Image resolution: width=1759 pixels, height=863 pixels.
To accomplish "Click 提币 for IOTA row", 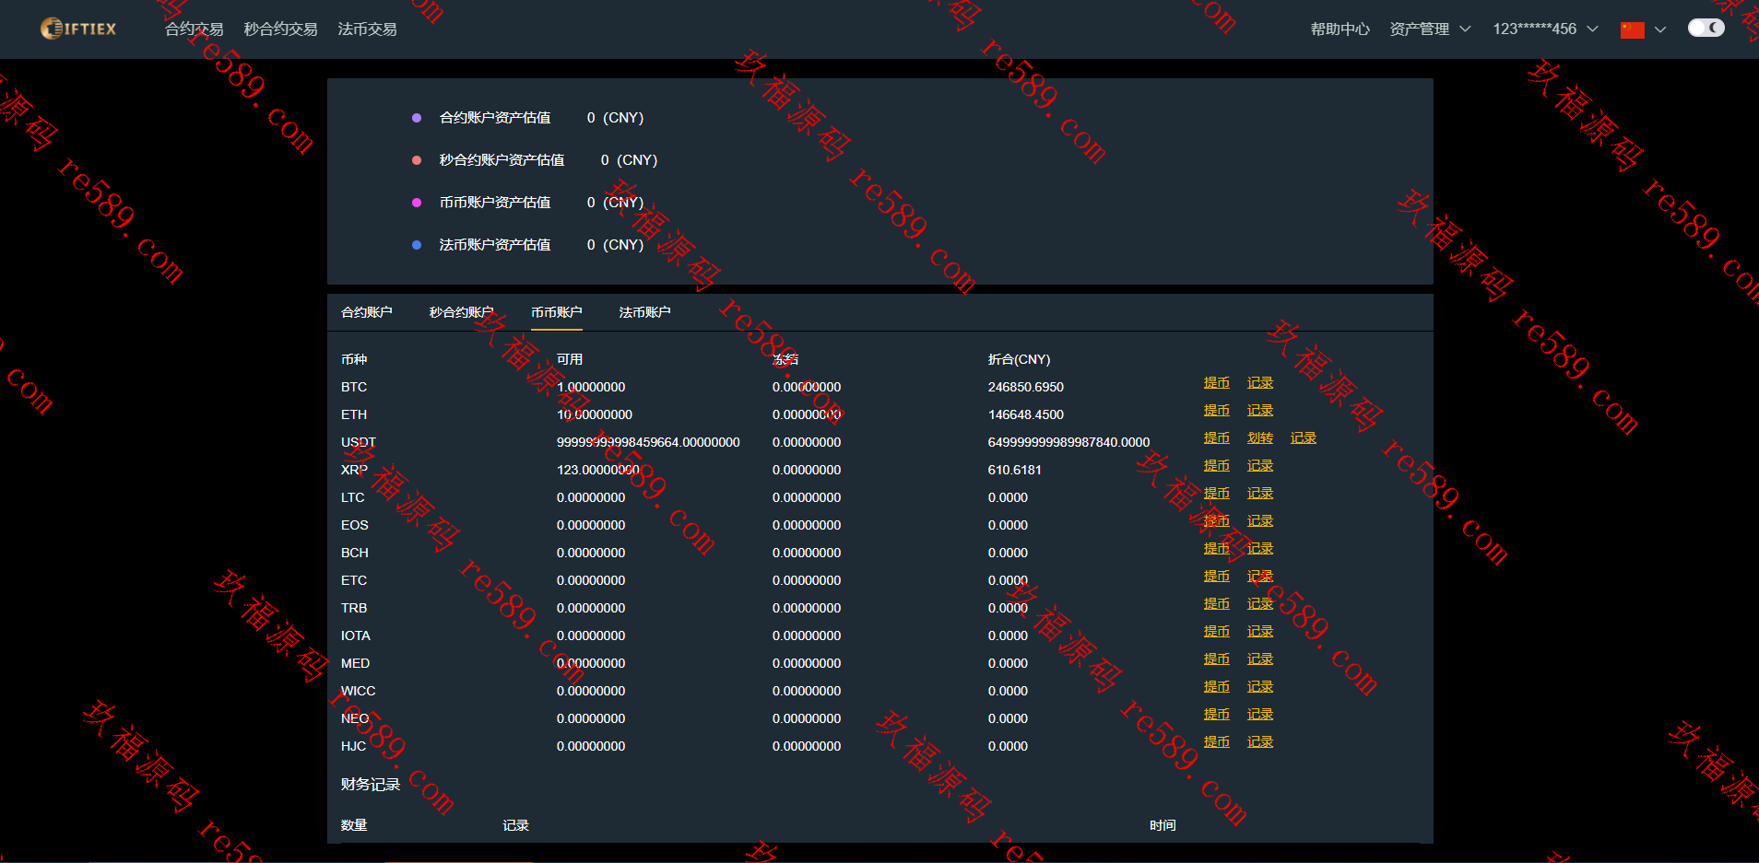I will coord(1216,631).
